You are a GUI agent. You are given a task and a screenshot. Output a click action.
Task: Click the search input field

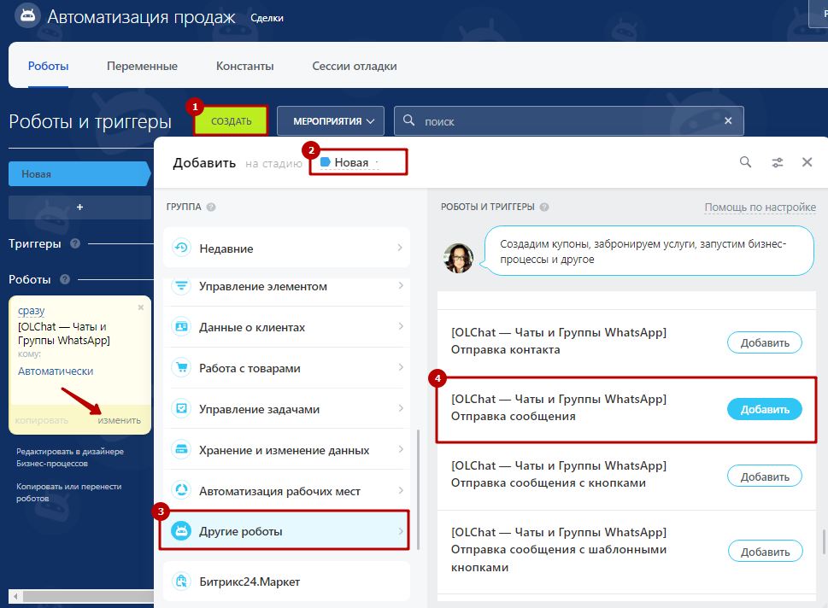(x=568, y=121)
